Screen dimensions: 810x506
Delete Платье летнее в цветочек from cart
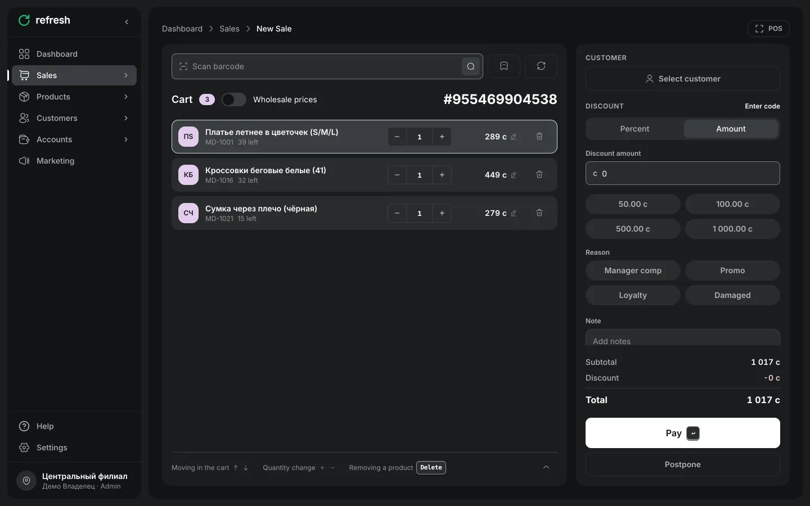point(539,137)
